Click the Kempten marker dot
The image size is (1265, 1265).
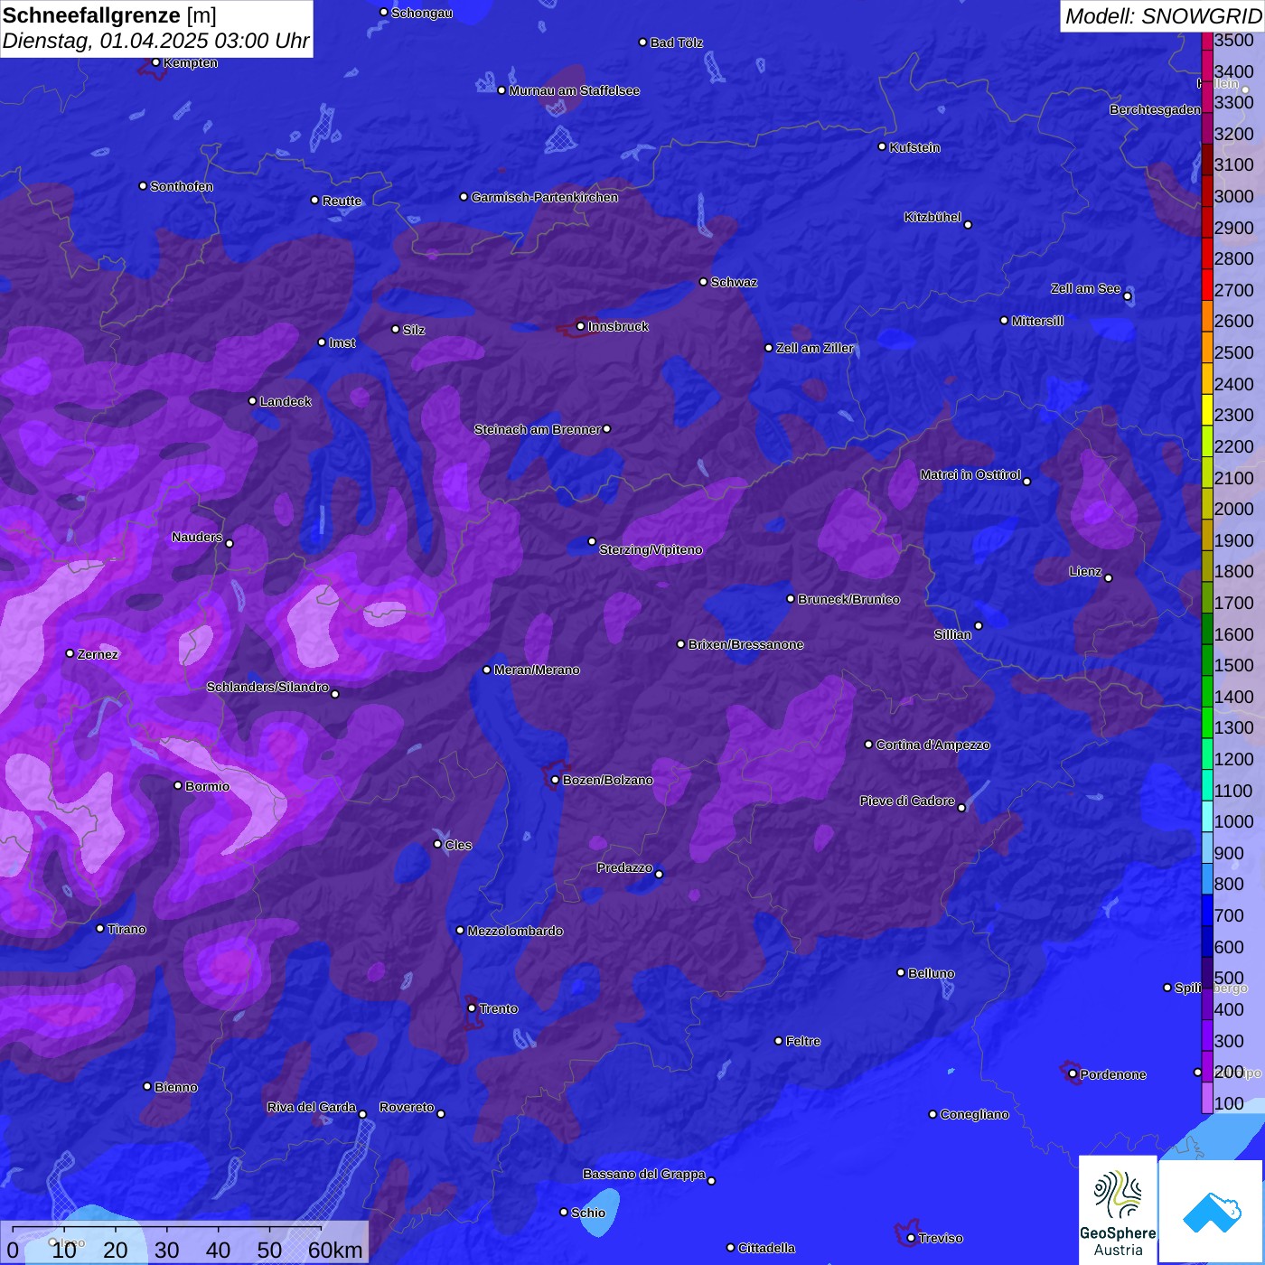point(155,62)
